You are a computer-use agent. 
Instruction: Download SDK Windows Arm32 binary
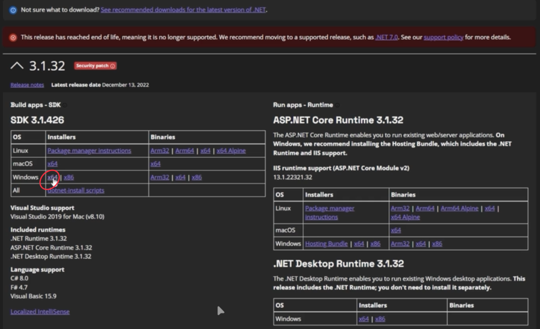(x=160, y=177)
